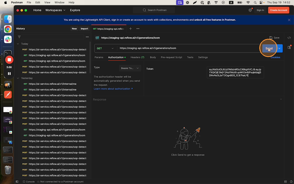This screenshot has width=294, height=184.
Task: Open Postman icon in the Dock
Action: 8,95
